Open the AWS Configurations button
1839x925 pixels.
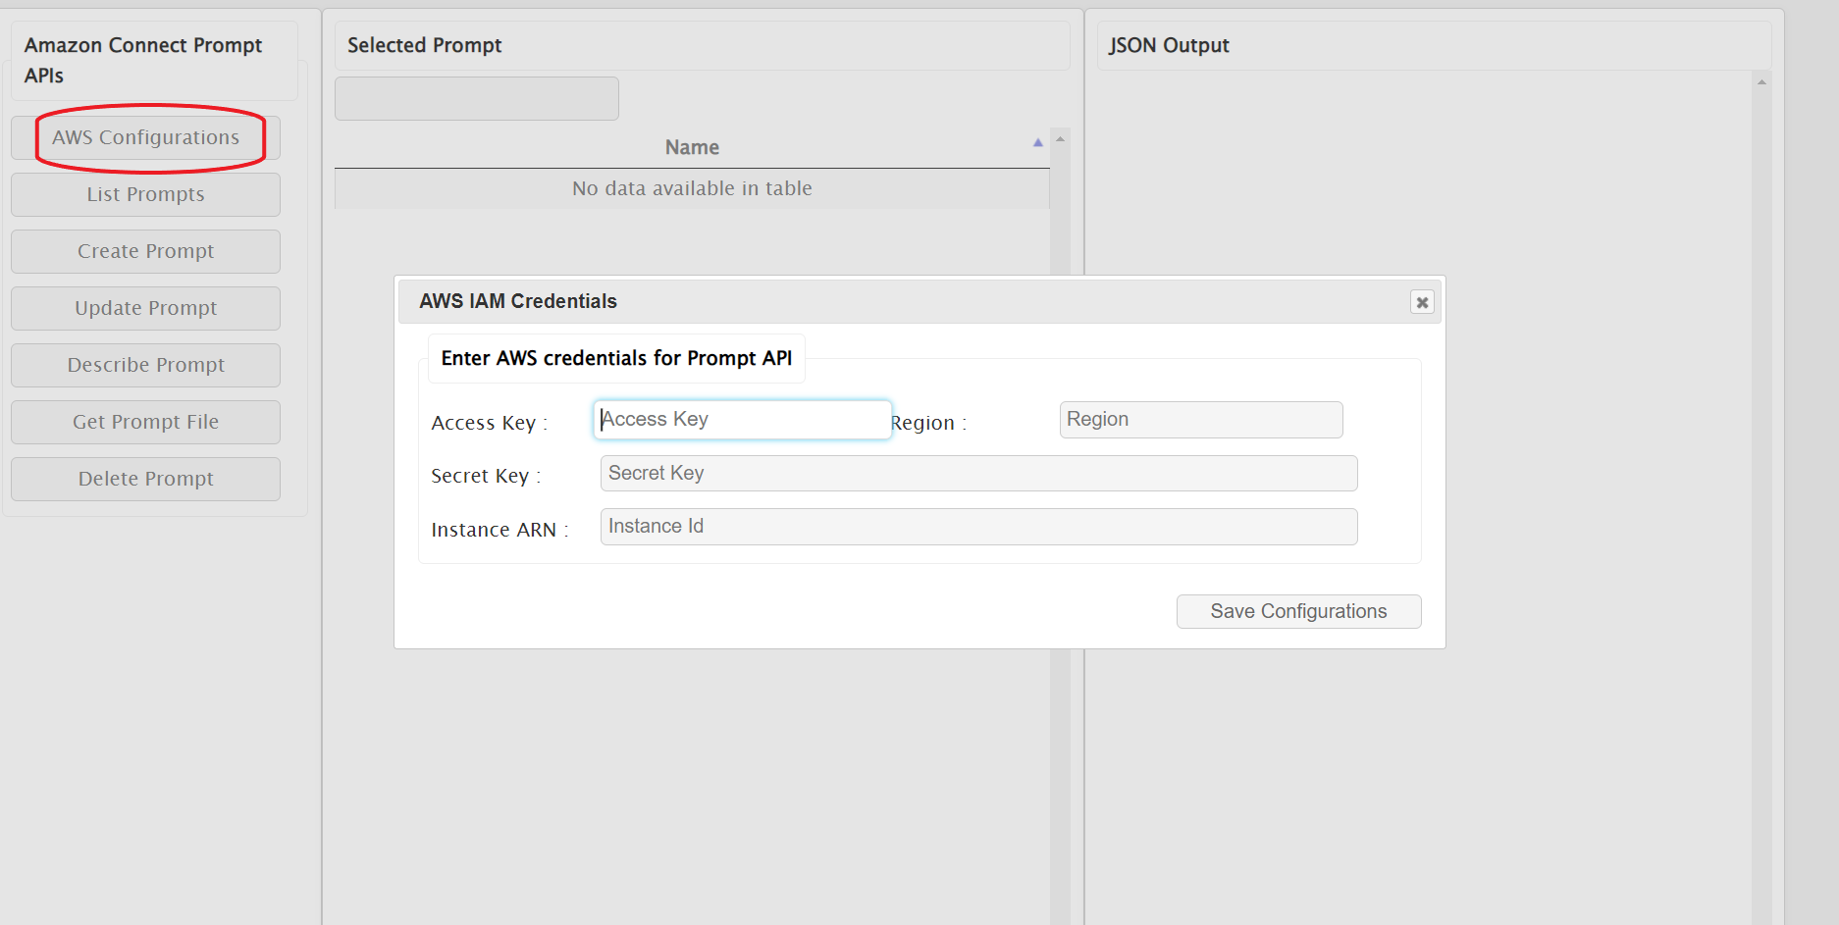click(x=145, y=137)
